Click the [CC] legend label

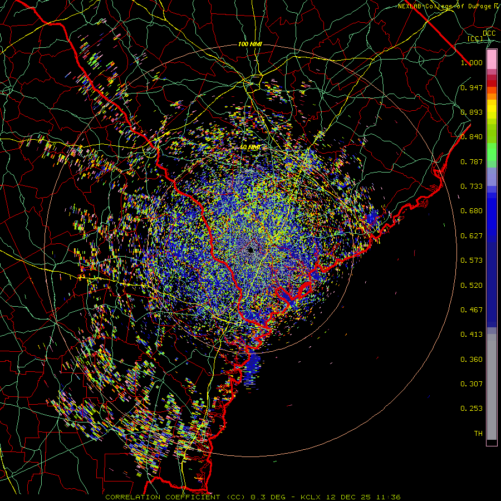475,38
